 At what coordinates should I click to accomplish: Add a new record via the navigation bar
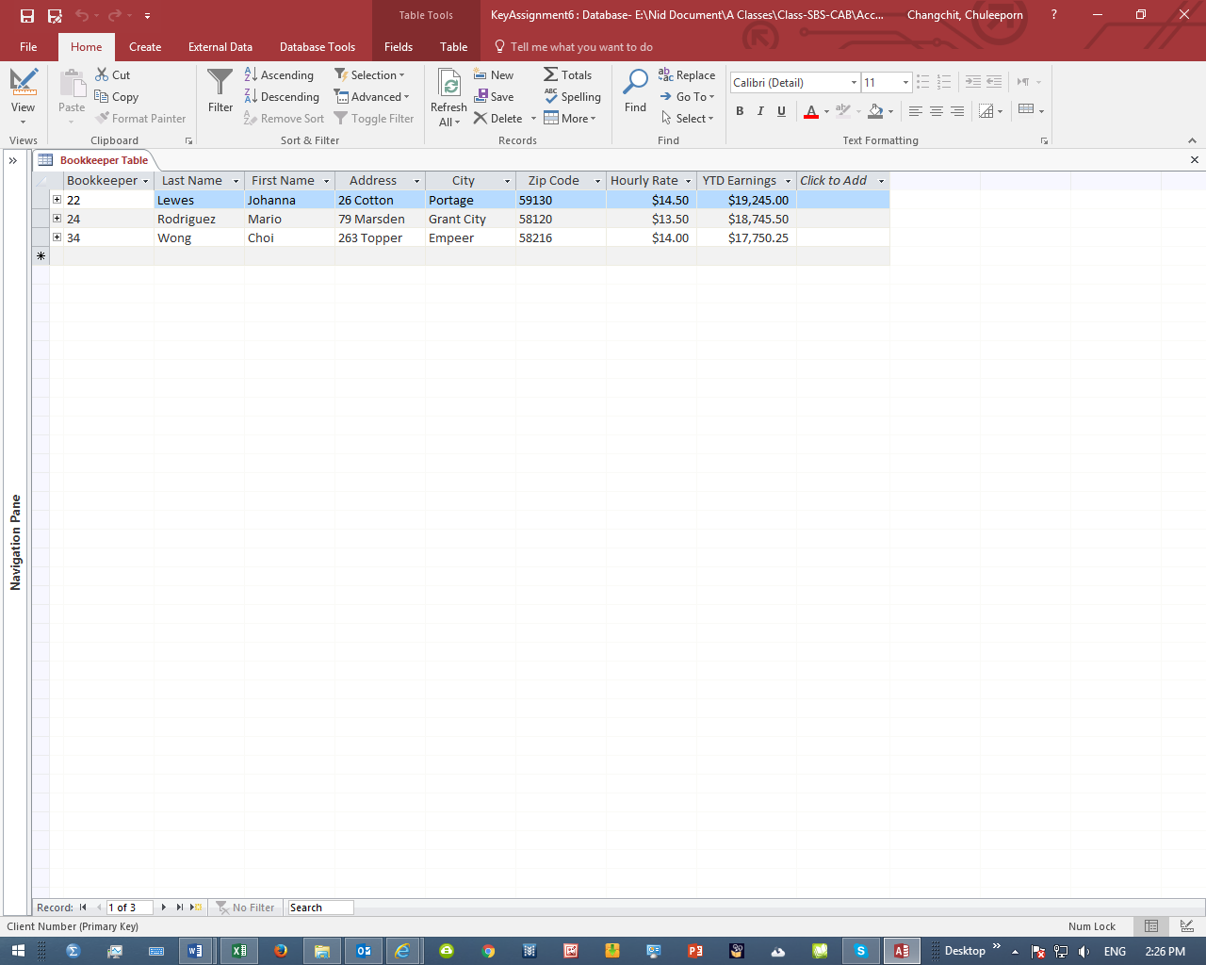point(195,907)
